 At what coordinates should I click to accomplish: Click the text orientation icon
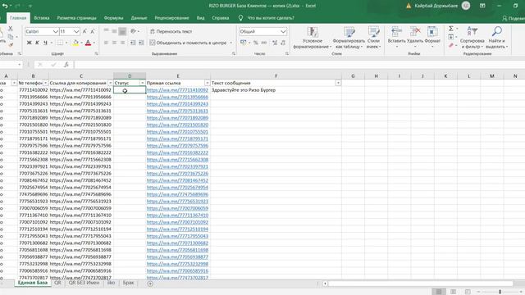click(134, 31)
